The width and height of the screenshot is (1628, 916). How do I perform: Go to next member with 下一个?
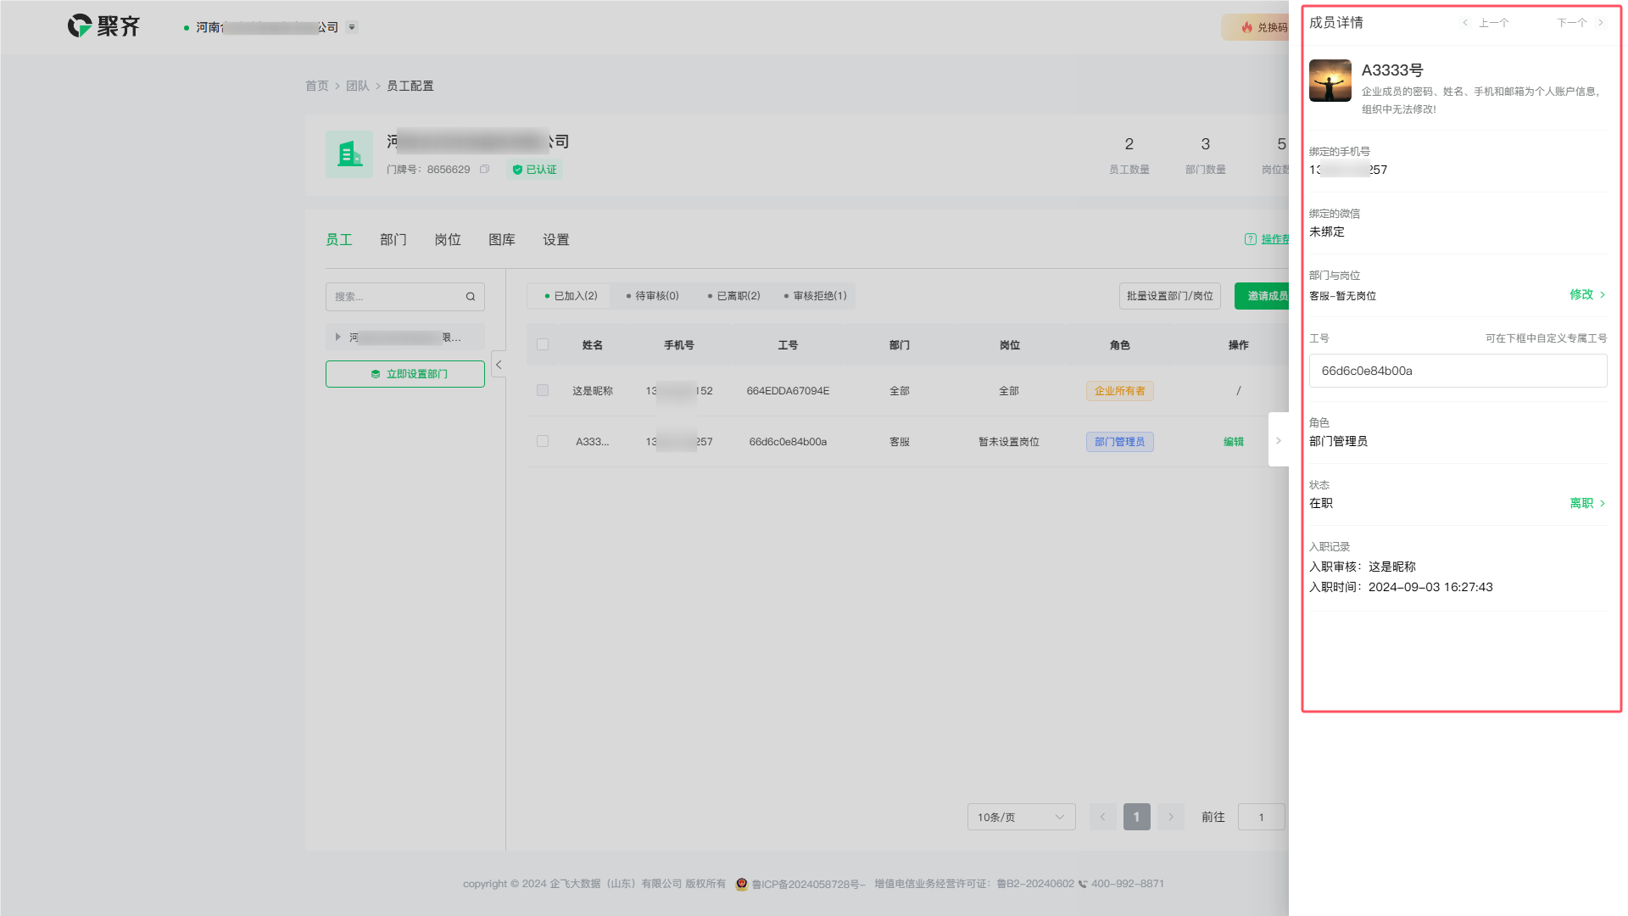click(1581, 23)
